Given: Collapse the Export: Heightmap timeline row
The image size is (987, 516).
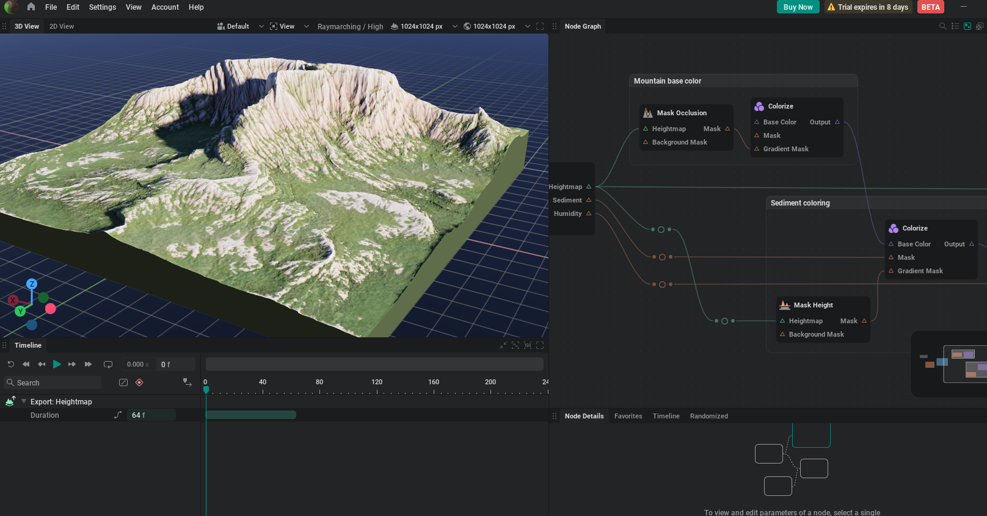Looking at the screenshot, I should 24,401.
